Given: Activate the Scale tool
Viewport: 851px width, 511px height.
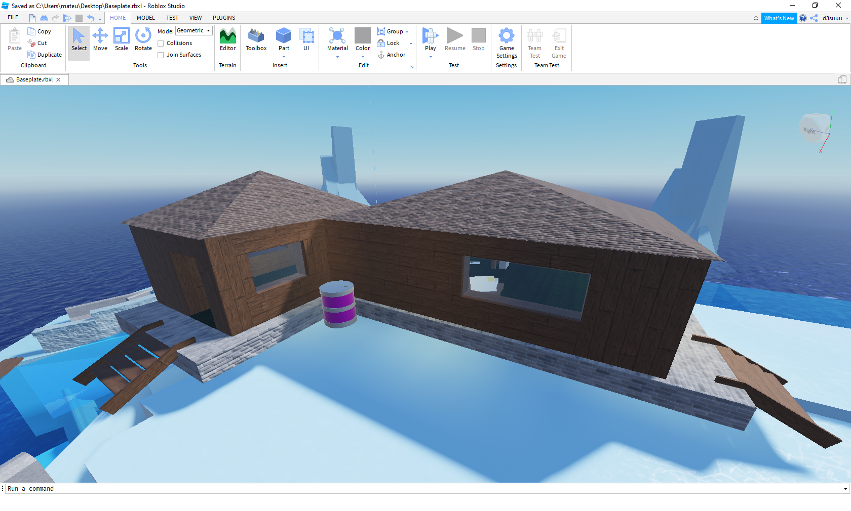Looking at the screenshot, I should pos(122,39).
